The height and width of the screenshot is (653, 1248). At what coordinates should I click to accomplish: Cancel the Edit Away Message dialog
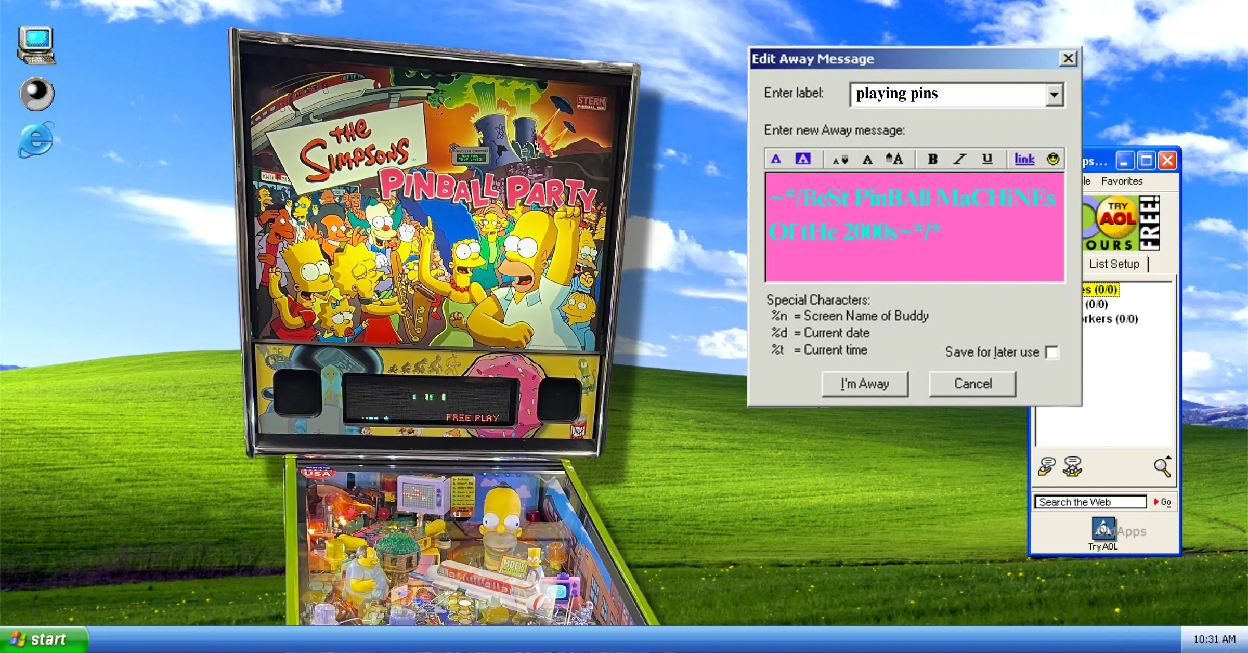click(x=972, y=384)
